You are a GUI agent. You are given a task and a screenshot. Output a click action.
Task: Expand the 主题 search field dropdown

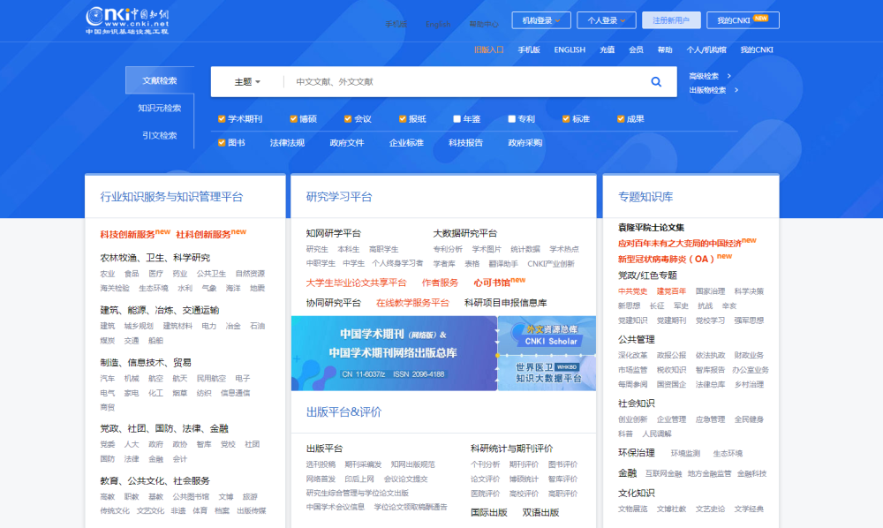[247, 82]
